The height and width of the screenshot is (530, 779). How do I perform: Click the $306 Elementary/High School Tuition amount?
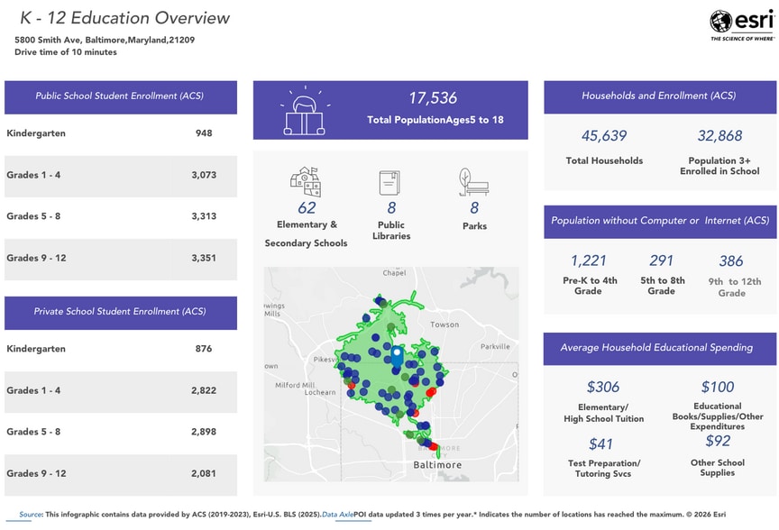(603, 387)
